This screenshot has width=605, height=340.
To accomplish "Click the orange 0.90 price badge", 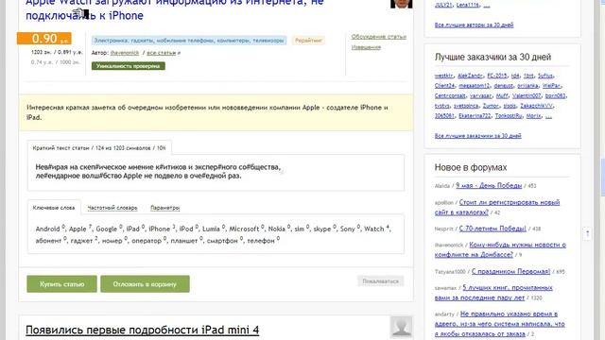I will click(x=44, y=39).
